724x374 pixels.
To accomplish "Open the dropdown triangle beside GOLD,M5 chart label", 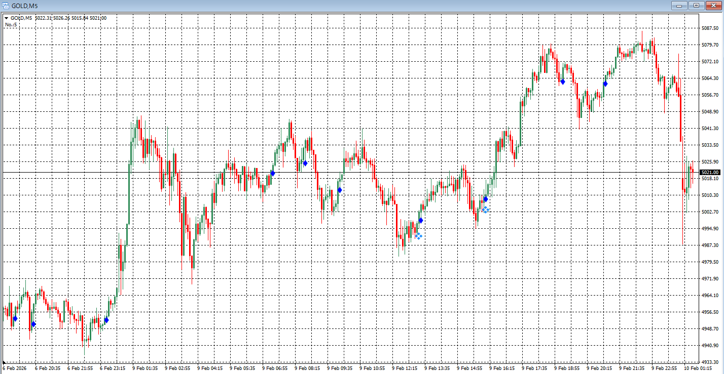I will (x=7, y=18).
